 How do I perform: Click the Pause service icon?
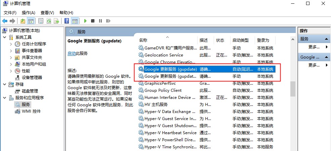(x=100, y=21)
